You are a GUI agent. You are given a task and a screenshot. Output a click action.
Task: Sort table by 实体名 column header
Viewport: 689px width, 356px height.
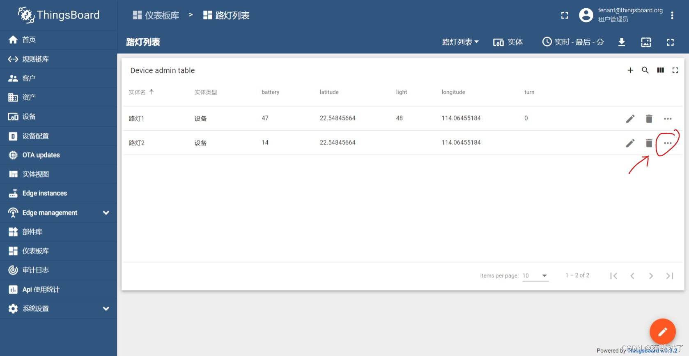click(x=138, y=92)
